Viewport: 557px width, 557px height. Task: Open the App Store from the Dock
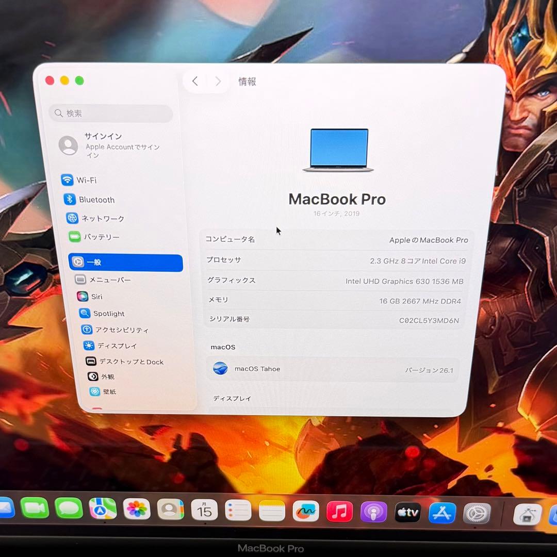coord(441,512)
